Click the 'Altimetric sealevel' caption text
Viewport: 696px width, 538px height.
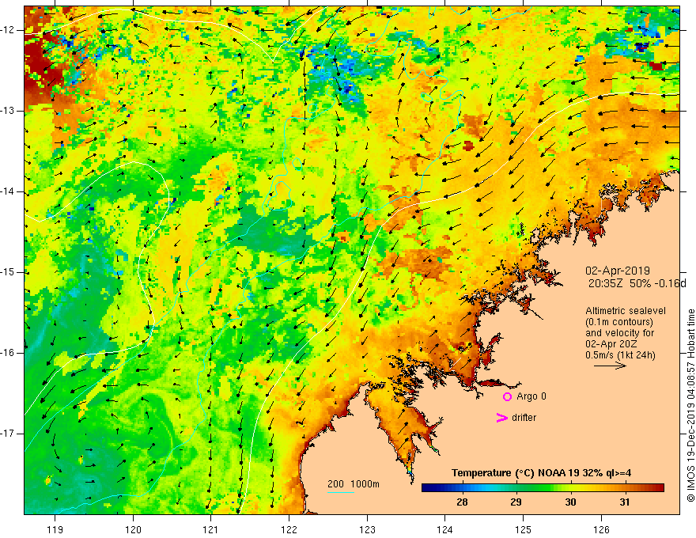point(626,311)
